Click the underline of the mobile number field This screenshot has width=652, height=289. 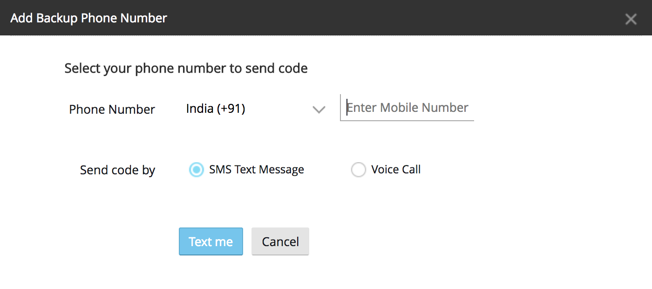click(407, 121)
